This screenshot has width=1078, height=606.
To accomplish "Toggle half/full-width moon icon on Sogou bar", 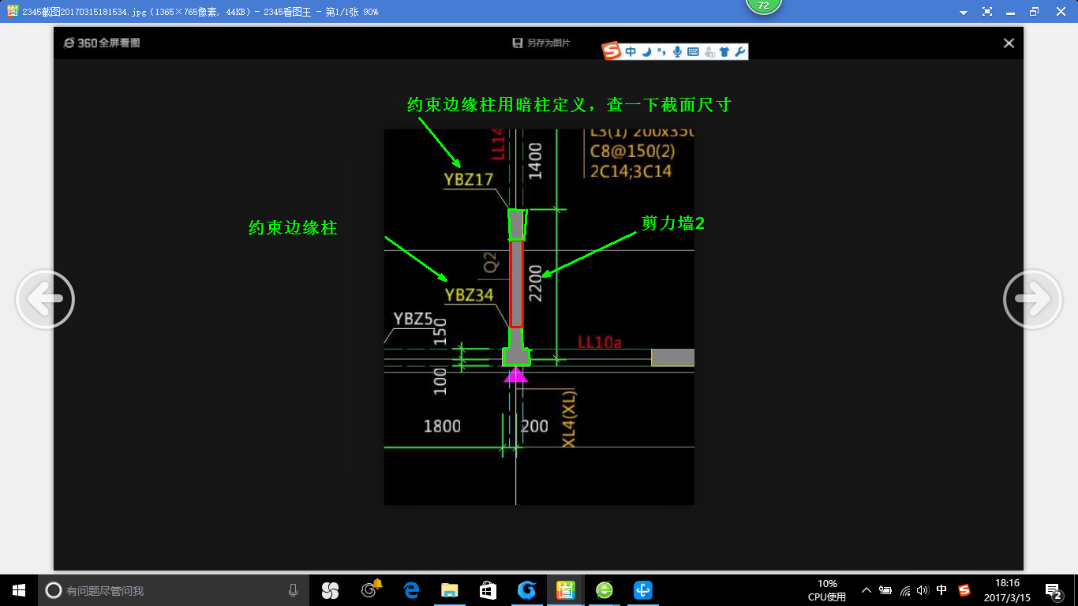I will click(646, 52).
